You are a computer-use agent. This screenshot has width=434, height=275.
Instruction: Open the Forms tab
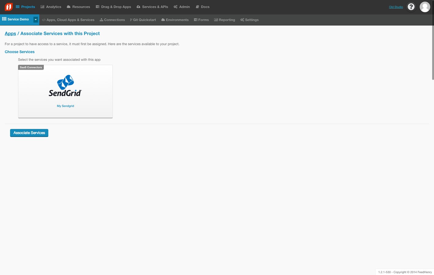(x=201, y=20)
